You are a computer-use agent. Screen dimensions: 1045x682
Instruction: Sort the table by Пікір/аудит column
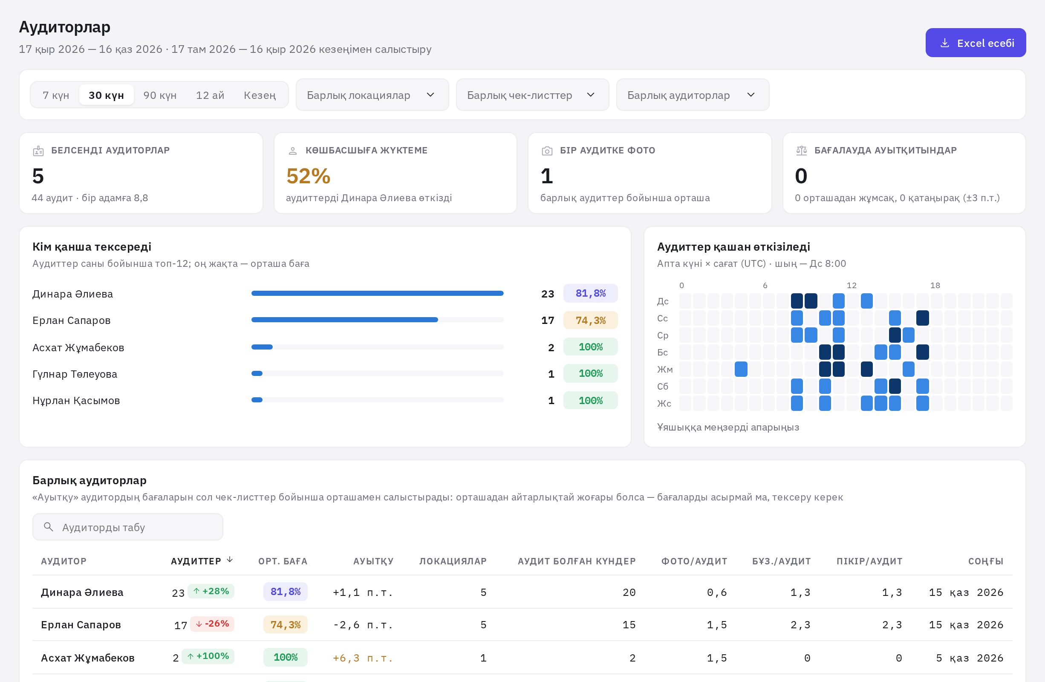pyautogui.click(x=869, y=561)
